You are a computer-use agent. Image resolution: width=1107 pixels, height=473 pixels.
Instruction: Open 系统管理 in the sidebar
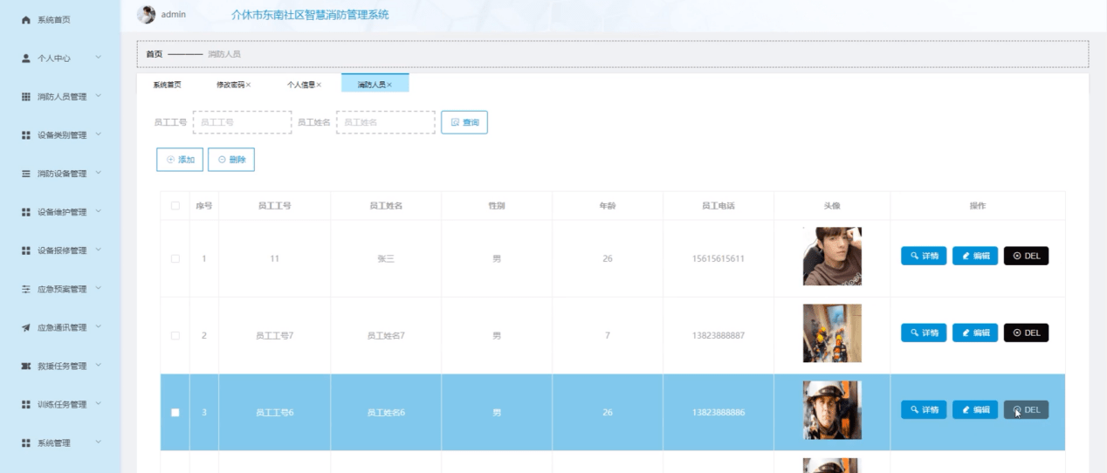point(54,442)
